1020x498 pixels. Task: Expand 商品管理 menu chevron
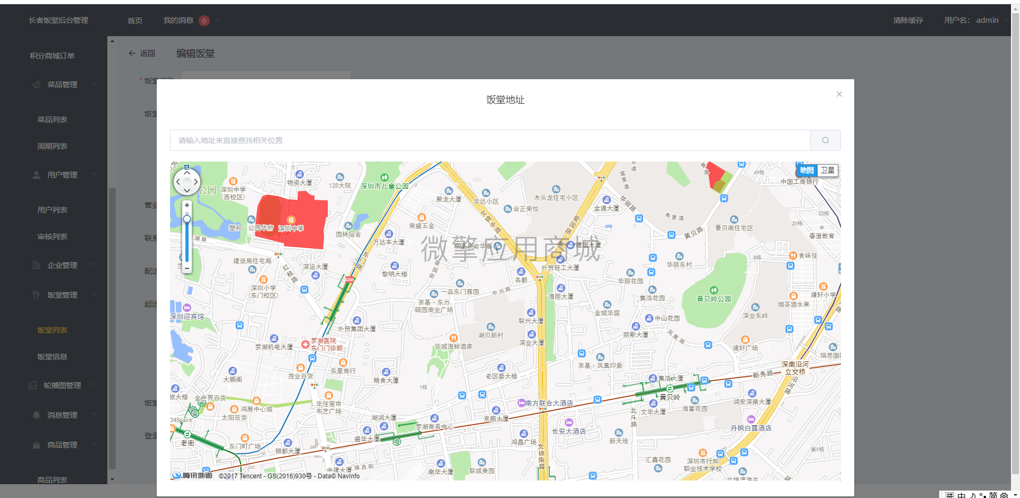(x=93, y=444)
